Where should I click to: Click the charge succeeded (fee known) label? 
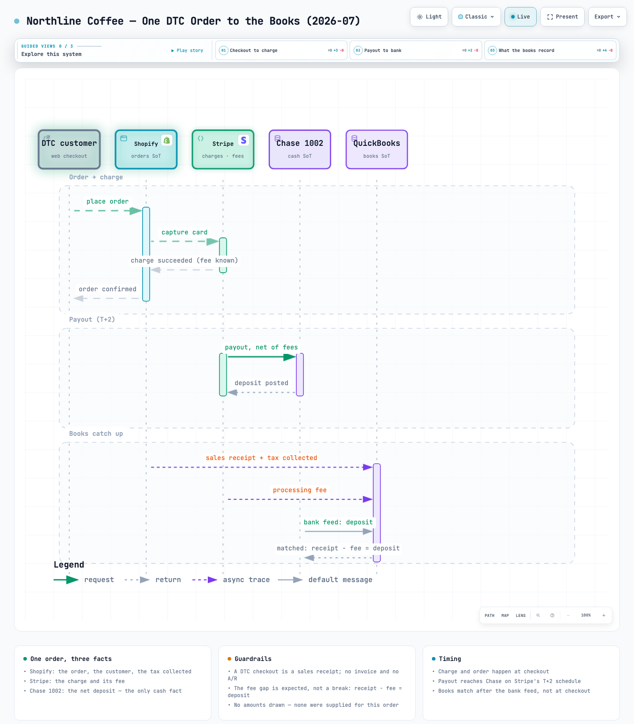(184, 260)
